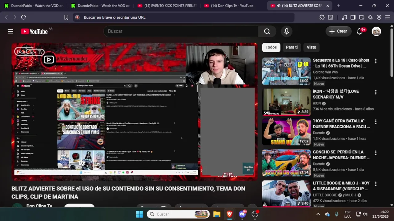
Task: Open the Brave media control music icon
Action: point(344,17)
